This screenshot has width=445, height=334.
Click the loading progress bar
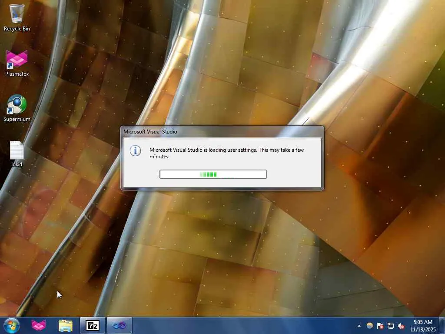point(213,174)
